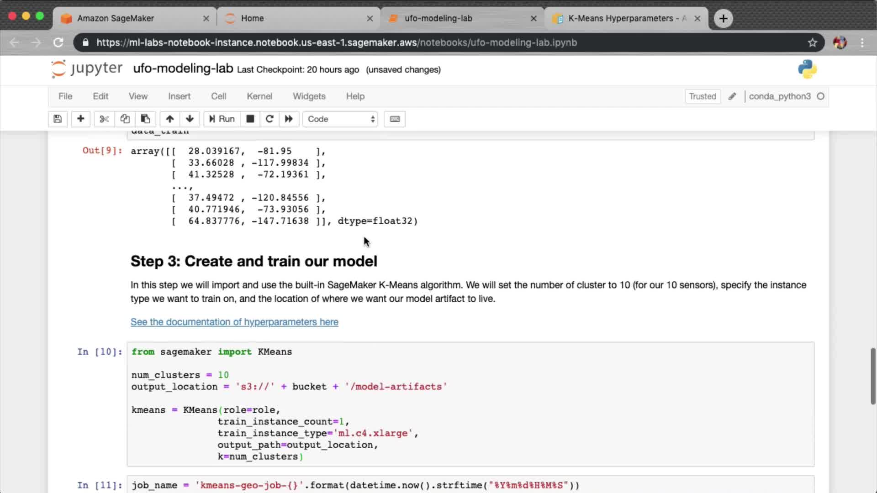877x493 pixels.
Task: Click the vertical page scrollbar thumb
Action: point(872,376)
